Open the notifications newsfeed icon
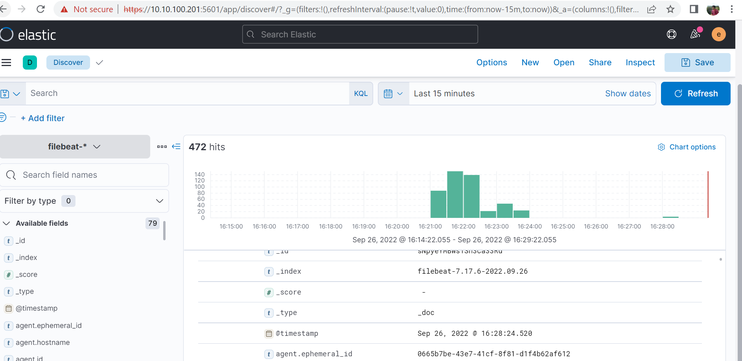This screenshot has height=361, width=742. coord(695,34)
